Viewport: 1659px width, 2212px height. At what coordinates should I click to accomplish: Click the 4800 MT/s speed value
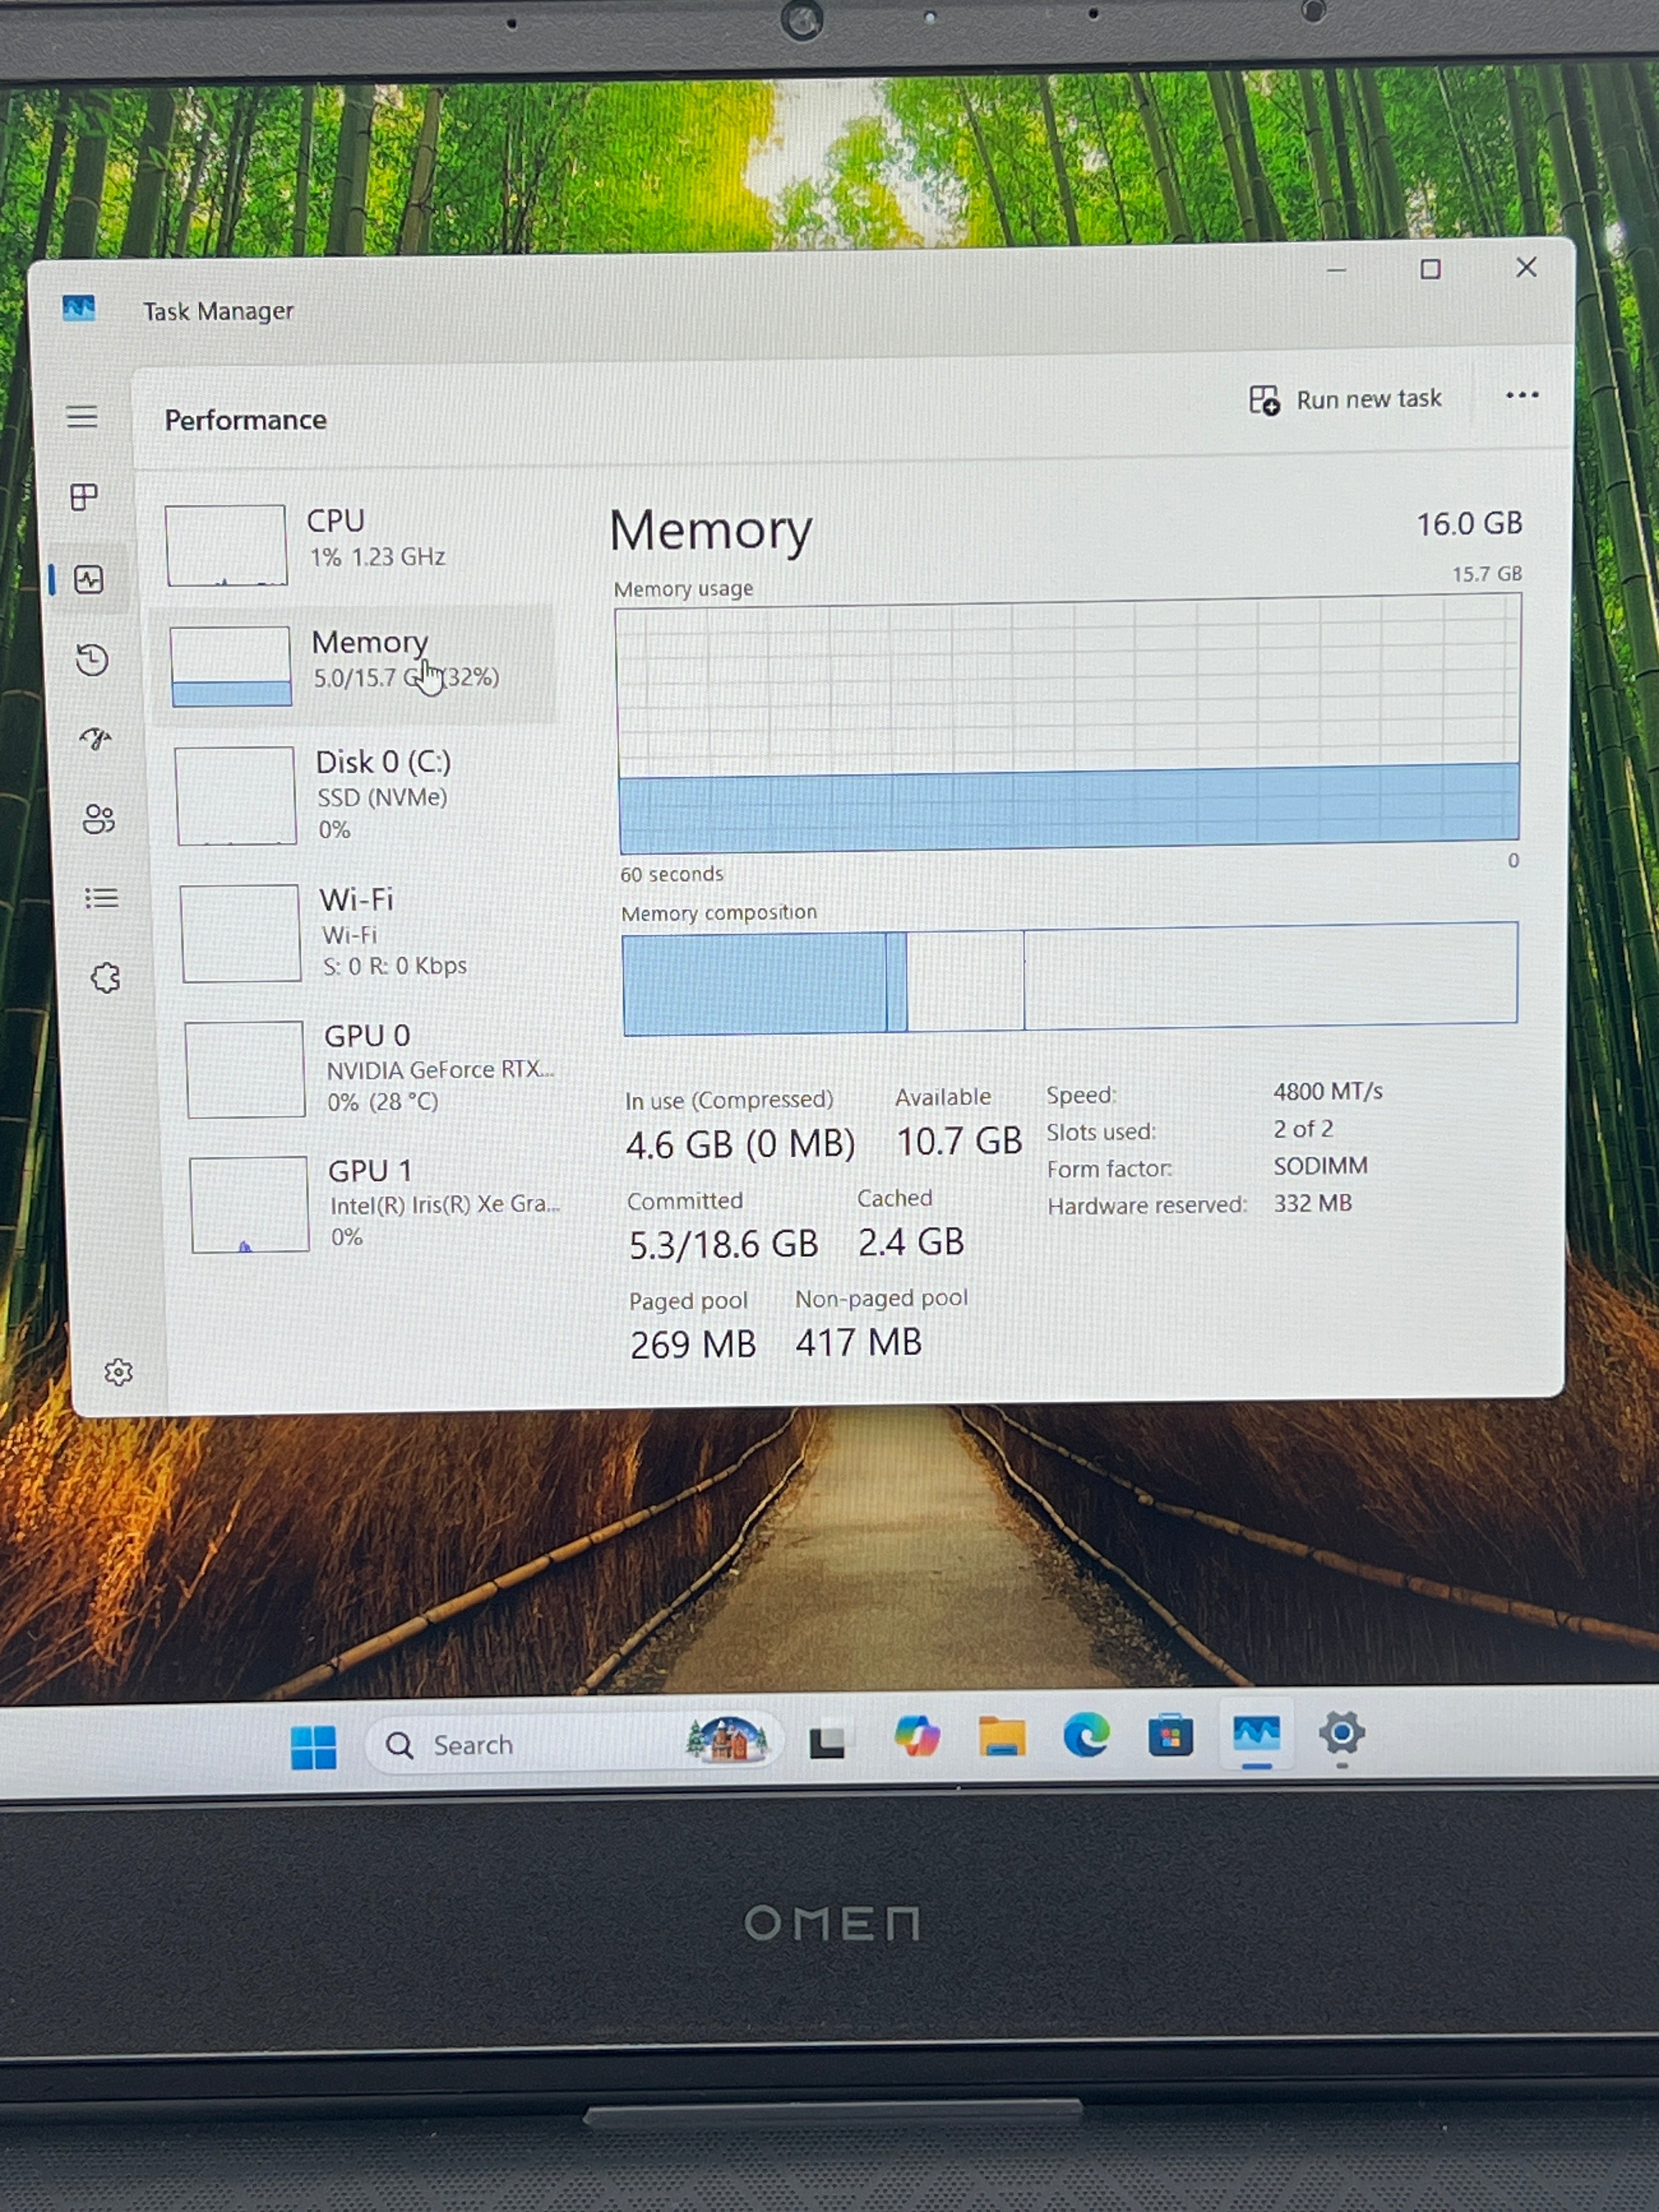(x=1327, y=1091)
